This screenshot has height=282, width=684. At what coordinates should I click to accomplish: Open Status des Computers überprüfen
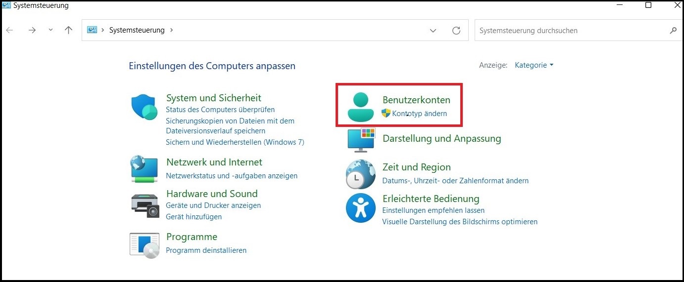click(x=220, y=110)
